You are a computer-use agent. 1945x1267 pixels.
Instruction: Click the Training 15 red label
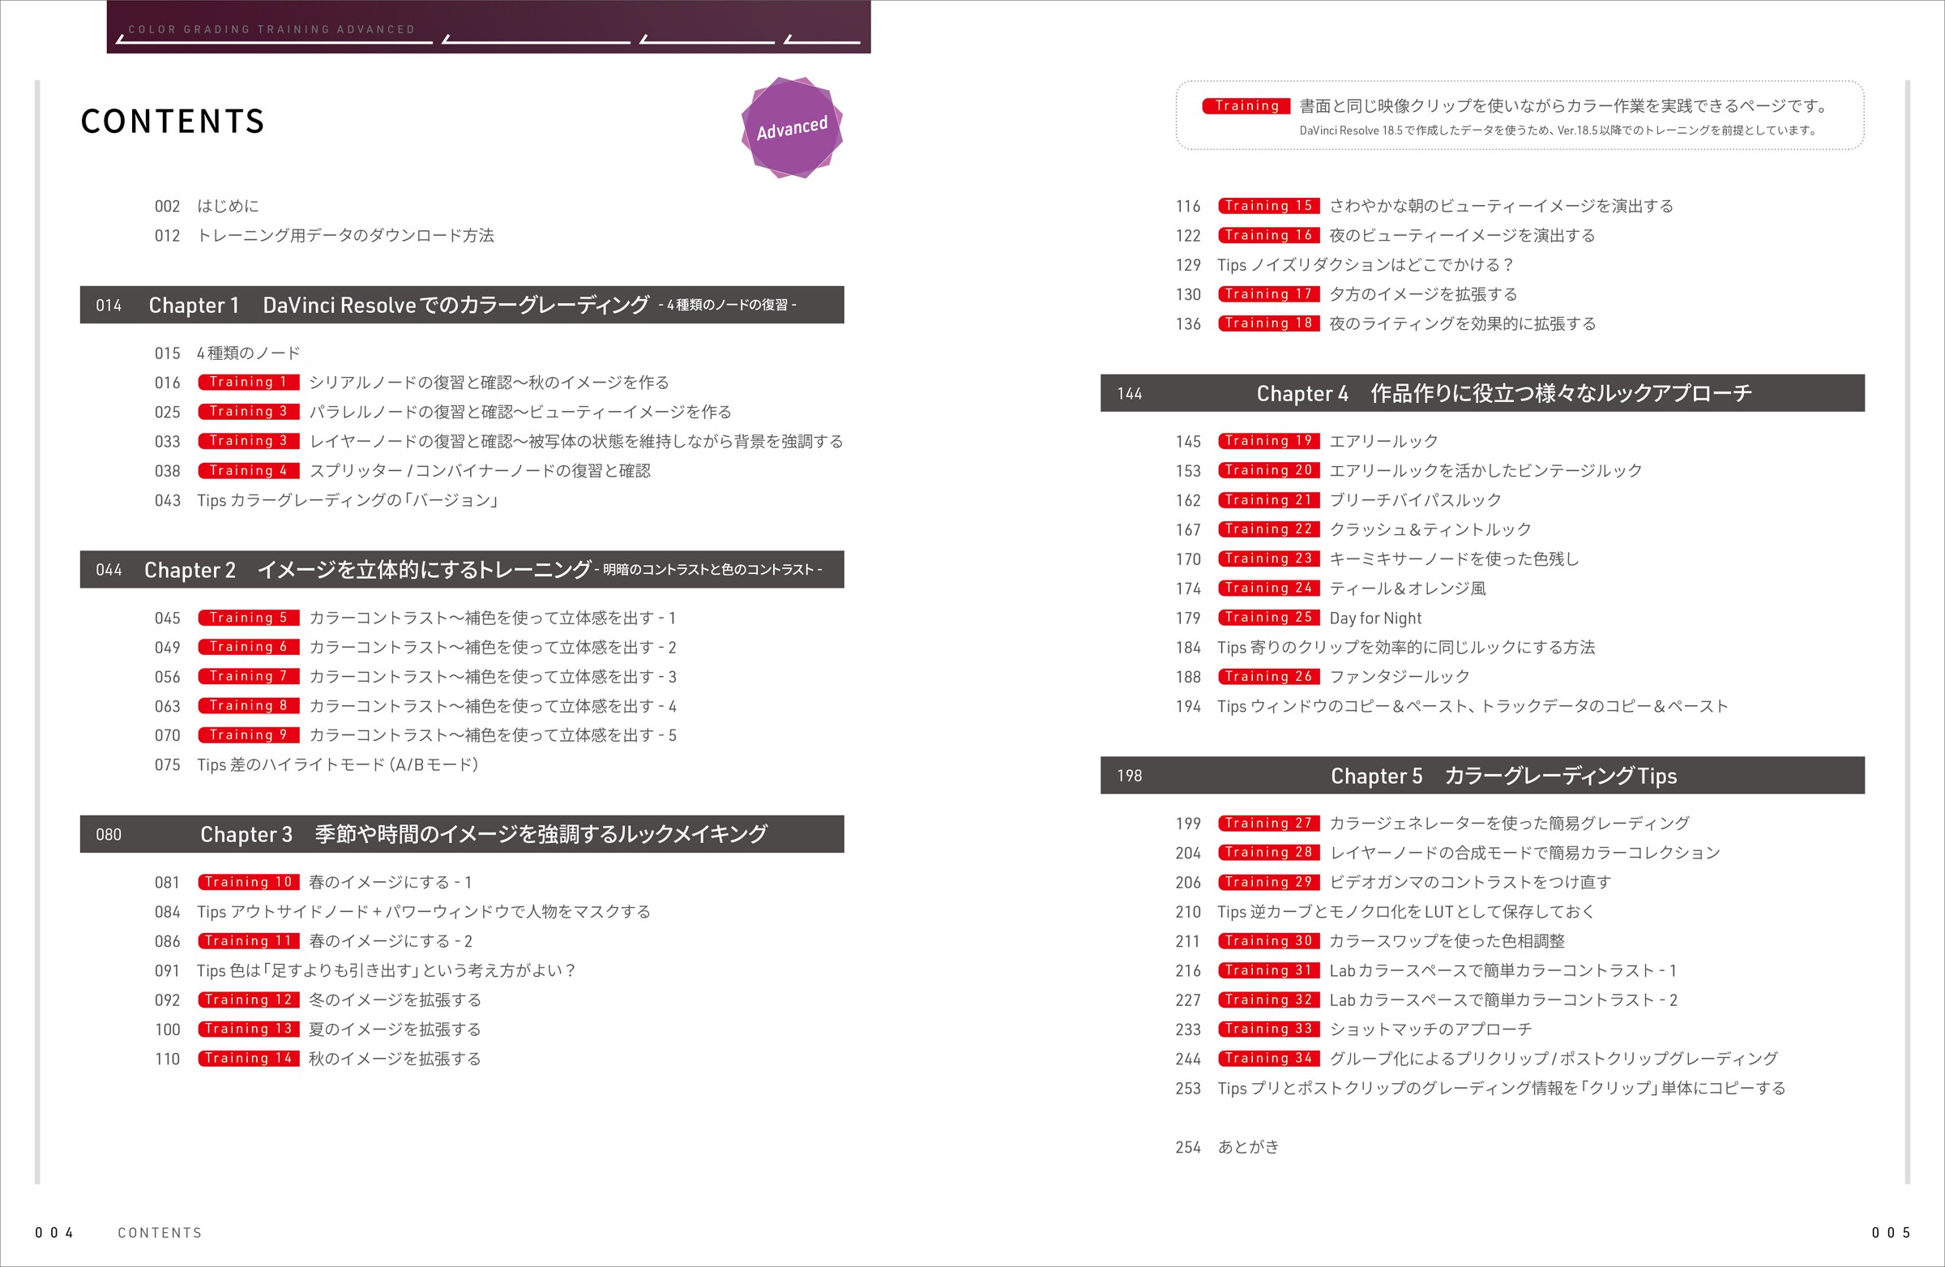[x=1269, y=206]
